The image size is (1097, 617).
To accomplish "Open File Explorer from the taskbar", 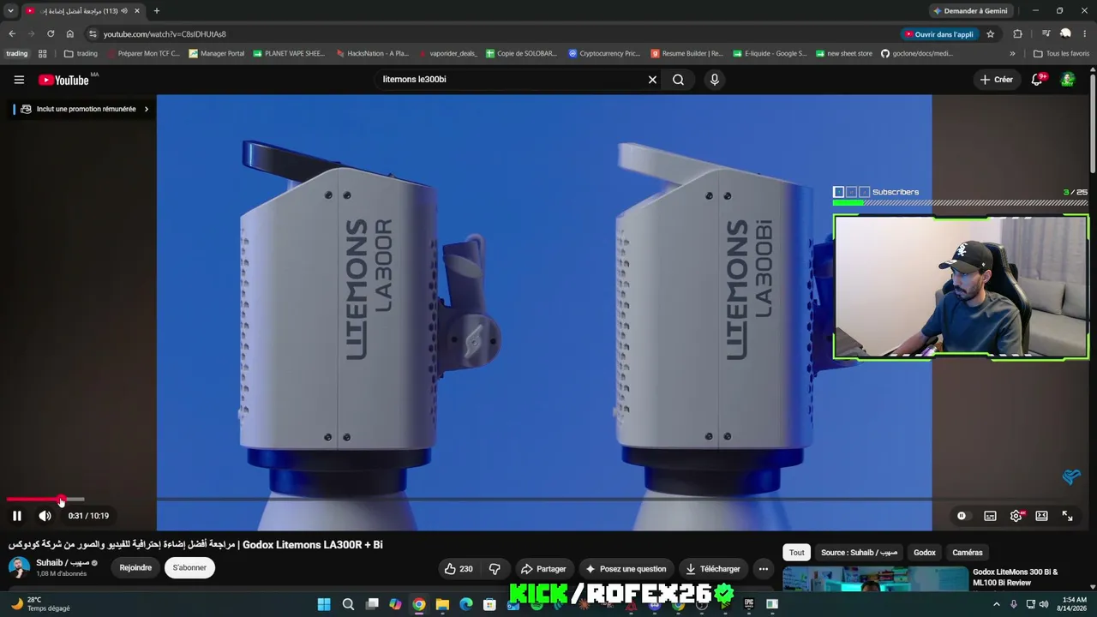I will pyautogui.click(x=443, y=604).
